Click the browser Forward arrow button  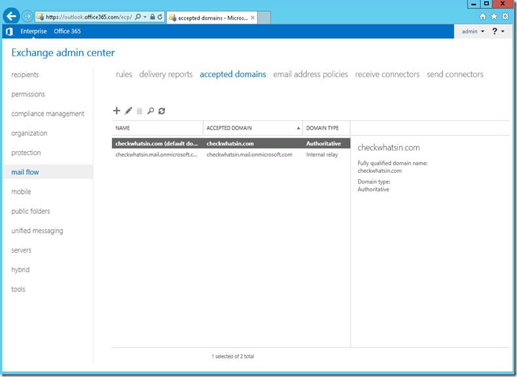27,16
